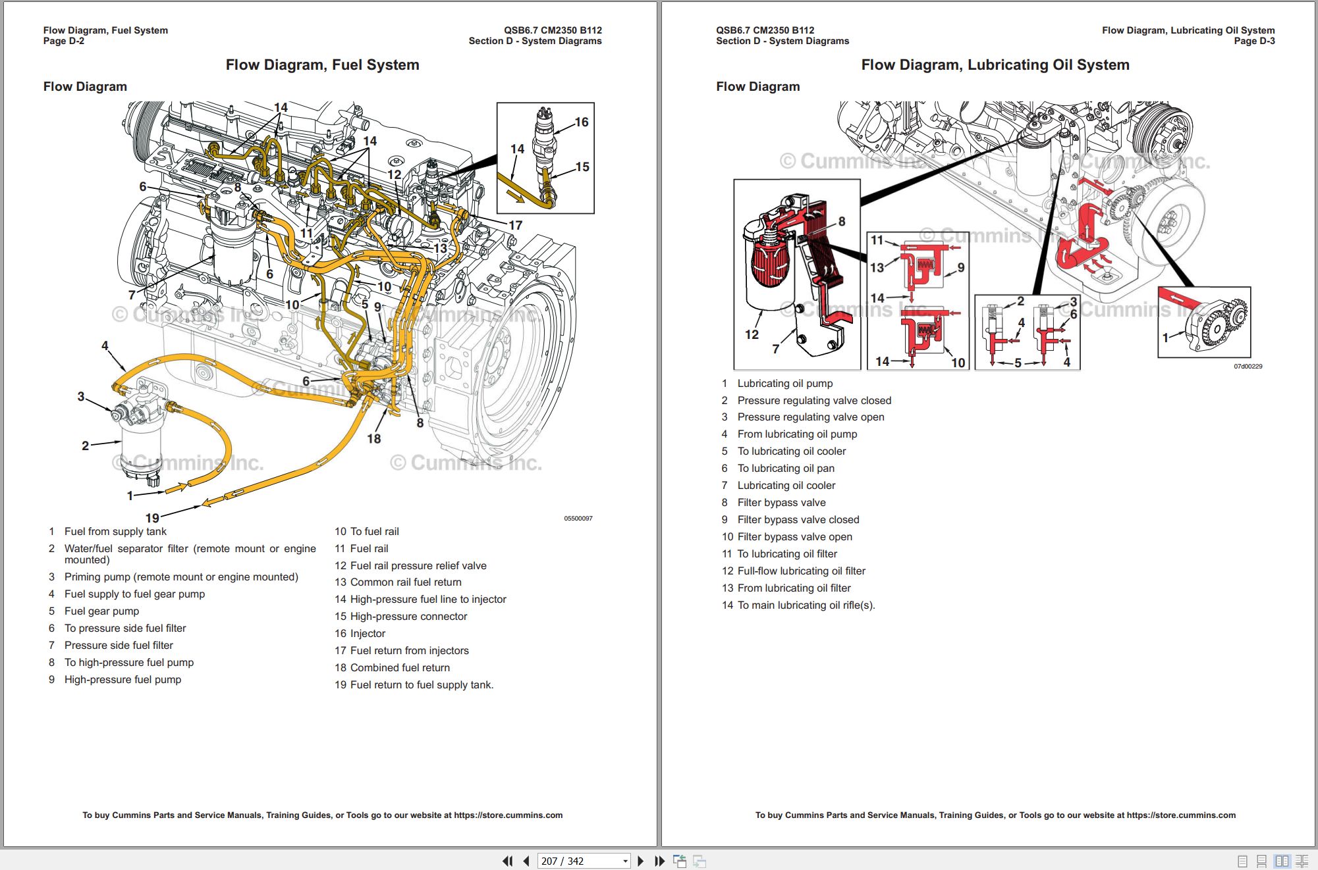This screenshot has width=1318, height=870.
Task: Click the oil pump inset labeled 1
Action: [1204, 322]
